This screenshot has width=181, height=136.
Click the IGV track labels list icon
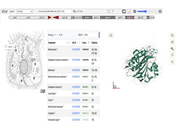(x=108, y=11)
